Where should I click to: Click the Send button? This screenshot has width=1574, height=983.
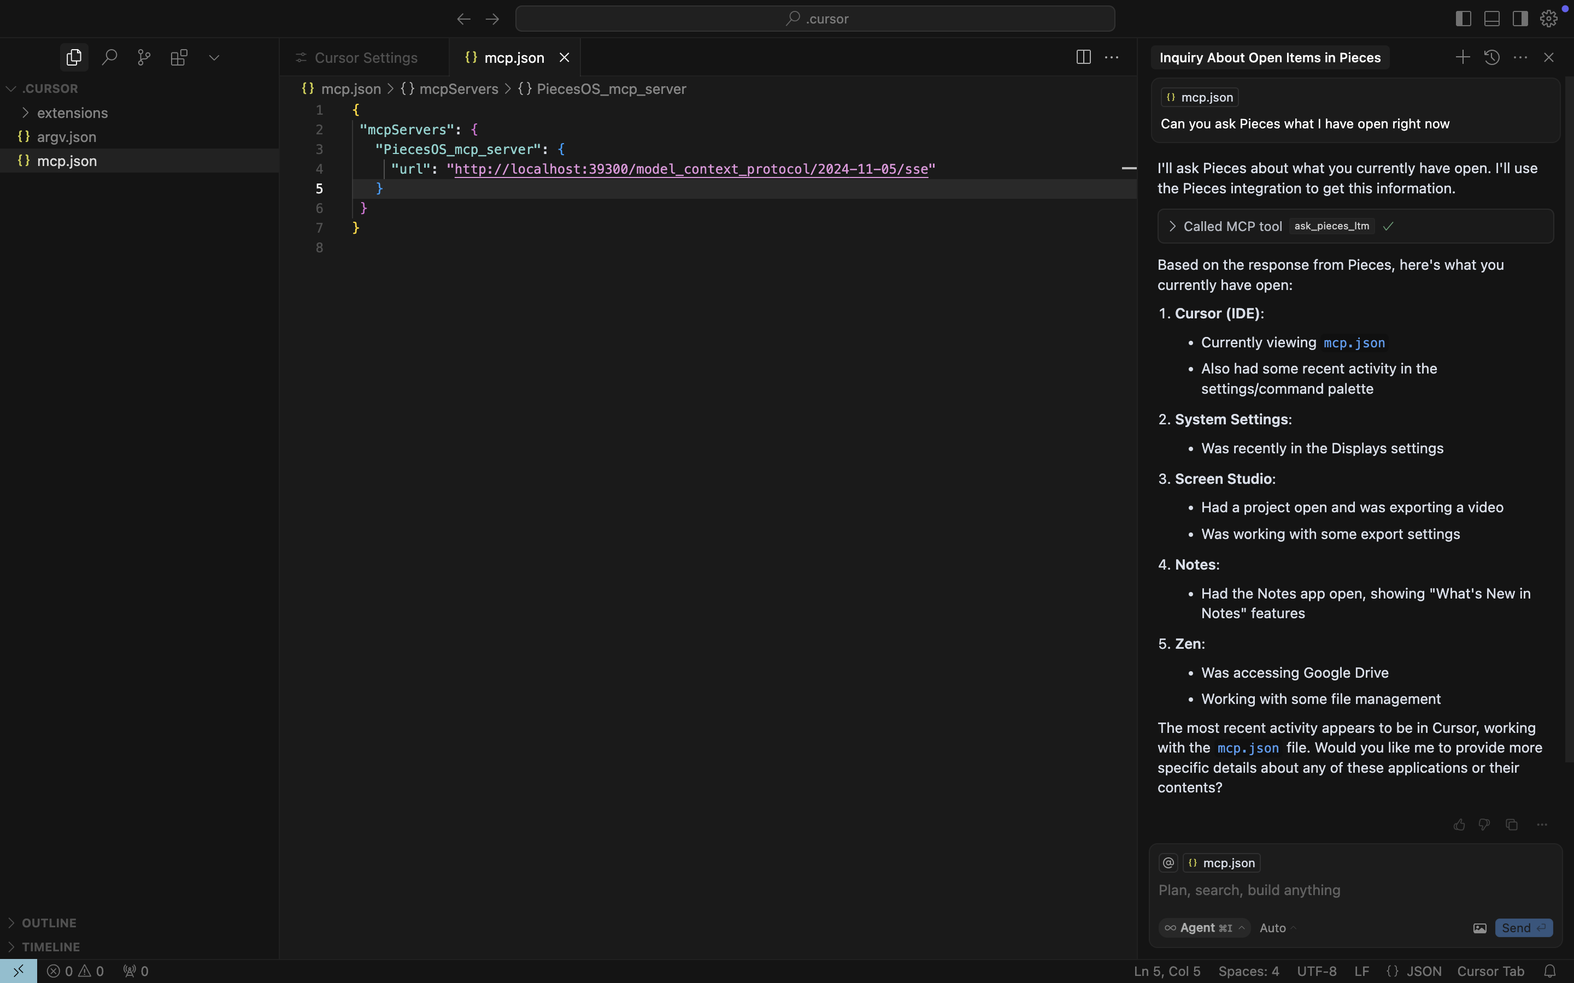[1524, 928]
